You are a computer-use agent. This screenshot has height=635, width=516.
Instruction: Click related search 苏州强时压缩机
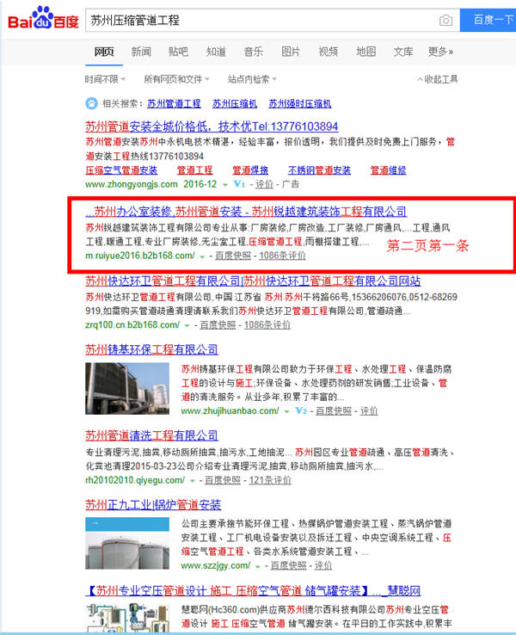point(300,103)
